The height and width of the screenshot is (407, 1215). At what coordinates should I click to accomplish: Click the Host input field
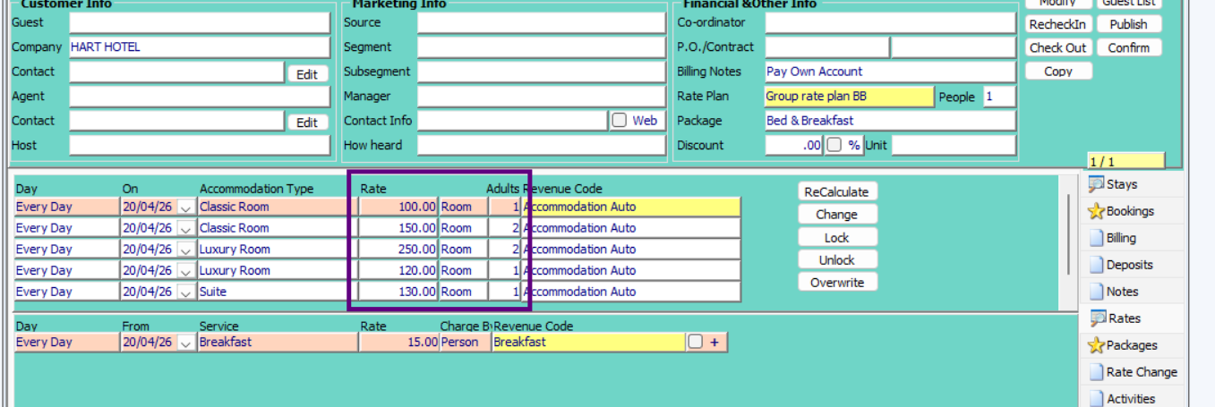pos(200,145)
